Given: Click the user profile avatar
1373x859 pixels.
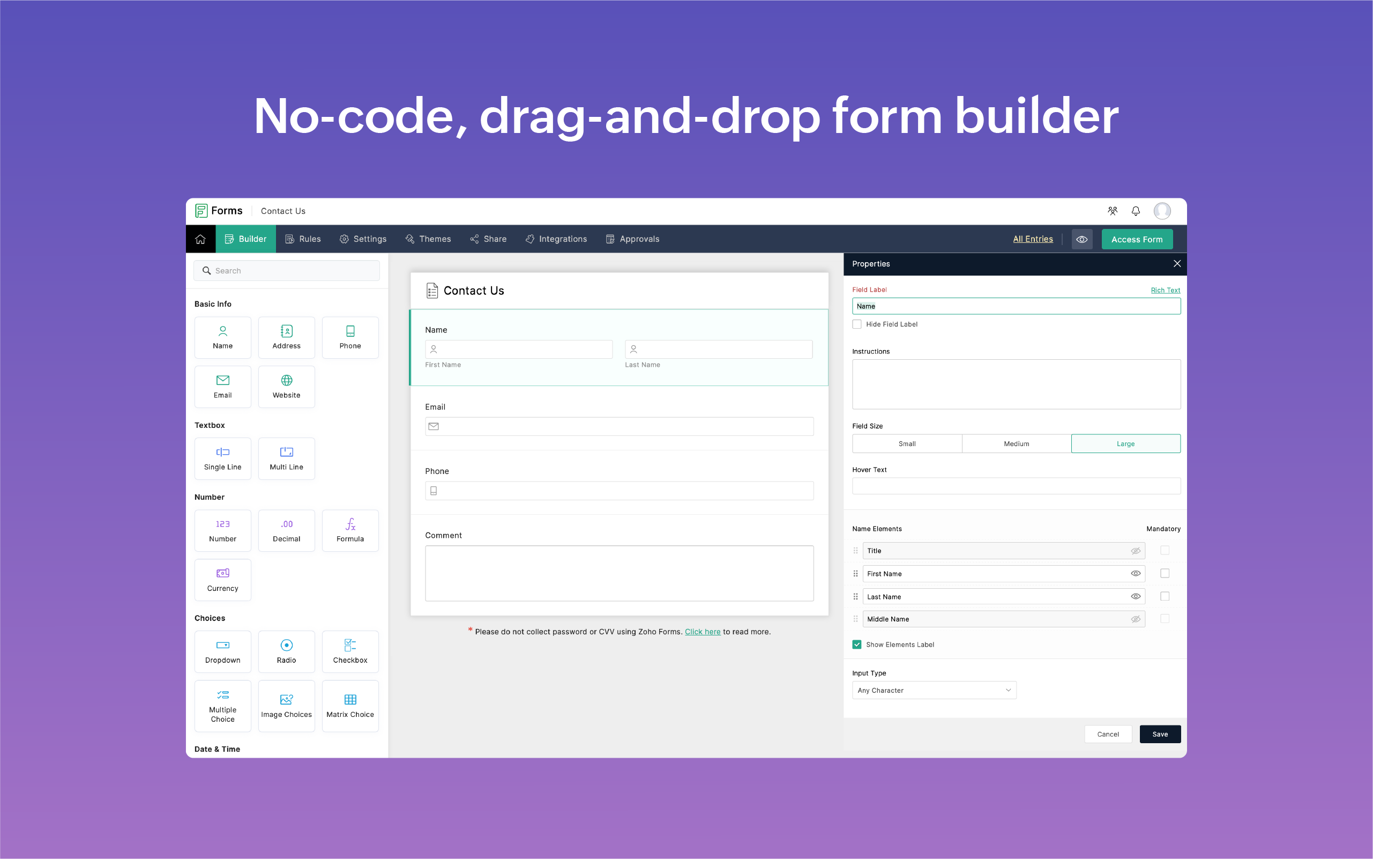Looking at the screenshot, I should click(x=1162, y=211).
